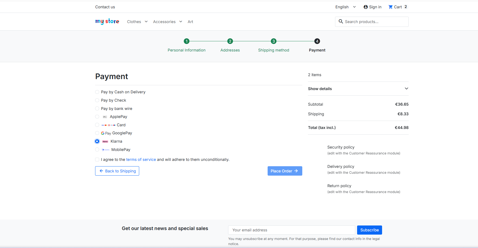Expand the Clothes menu chevron
This screenshot has width=478, height=248.
[x=146, y=21]
